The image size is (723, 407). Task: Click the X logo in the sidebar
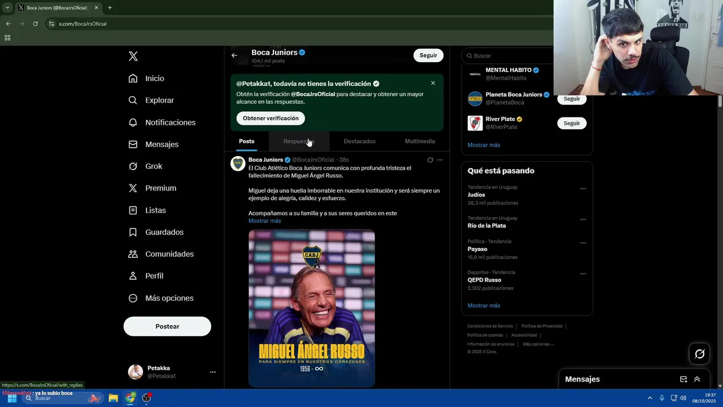tap(133, 56)
